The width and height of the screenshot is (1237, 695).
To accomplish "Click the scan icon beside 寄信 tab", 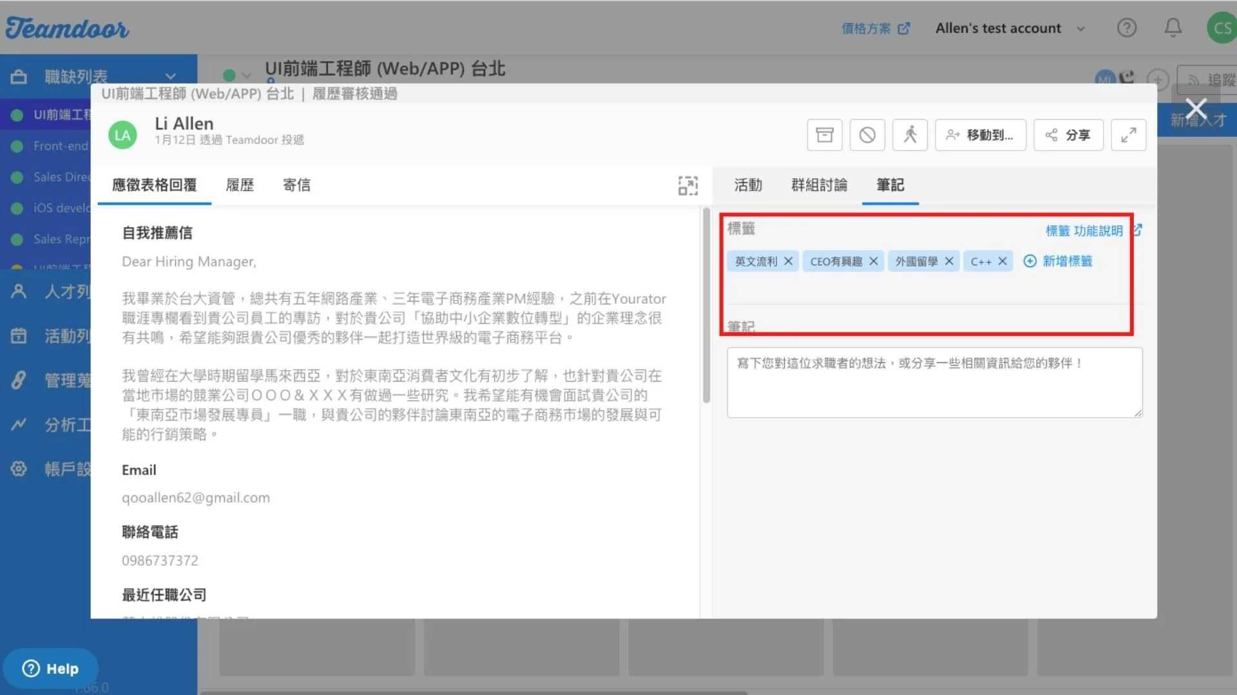I will tap(687, 185).
